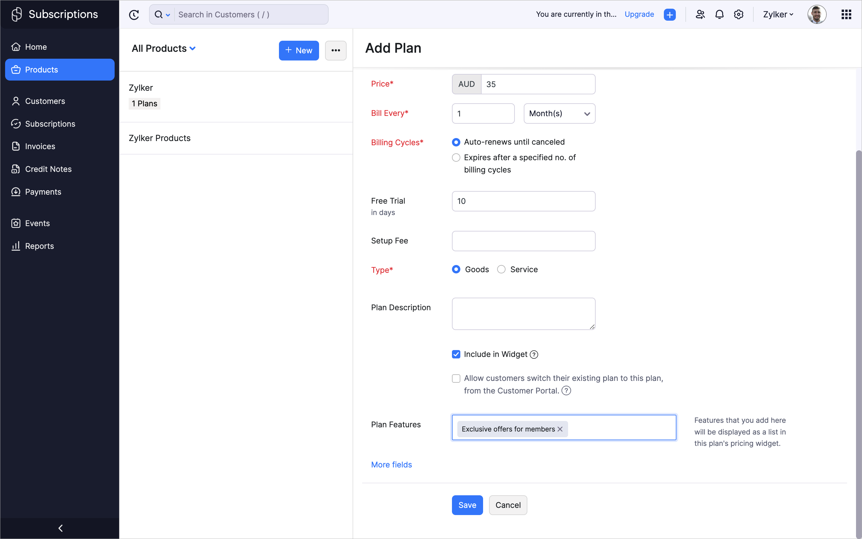The height and width of the screenshot is (539, 862).
Task: Open the recent history clock icon
Action: (x=134, y=15)
